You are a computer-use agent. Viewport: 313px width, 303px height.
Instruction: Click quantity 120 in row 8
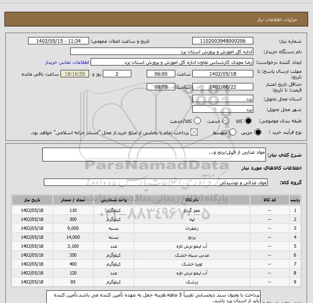pyautogui.click(x=73, y=273)
